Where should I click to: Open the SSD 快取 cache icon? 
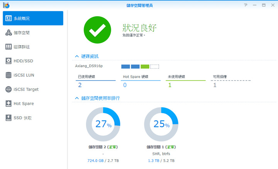8,118
